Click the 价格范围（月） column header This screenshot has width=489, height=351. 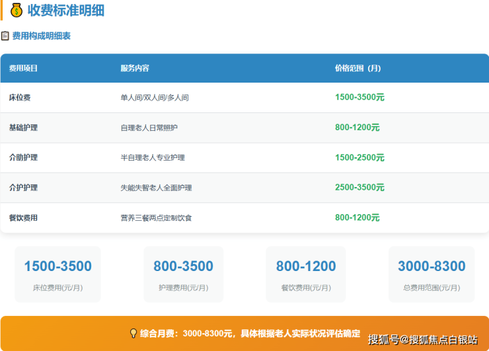click(x=357, y=68)
